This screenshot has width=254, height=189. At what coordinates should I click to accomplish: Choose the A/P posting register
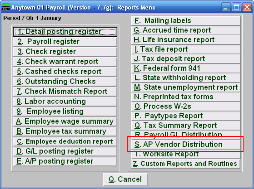[65, 161]
